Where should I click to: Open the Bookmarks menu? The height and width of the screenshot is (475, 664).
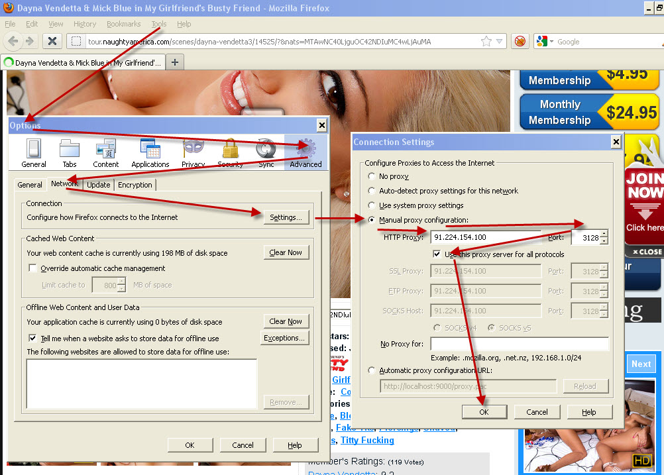point(123,24)
